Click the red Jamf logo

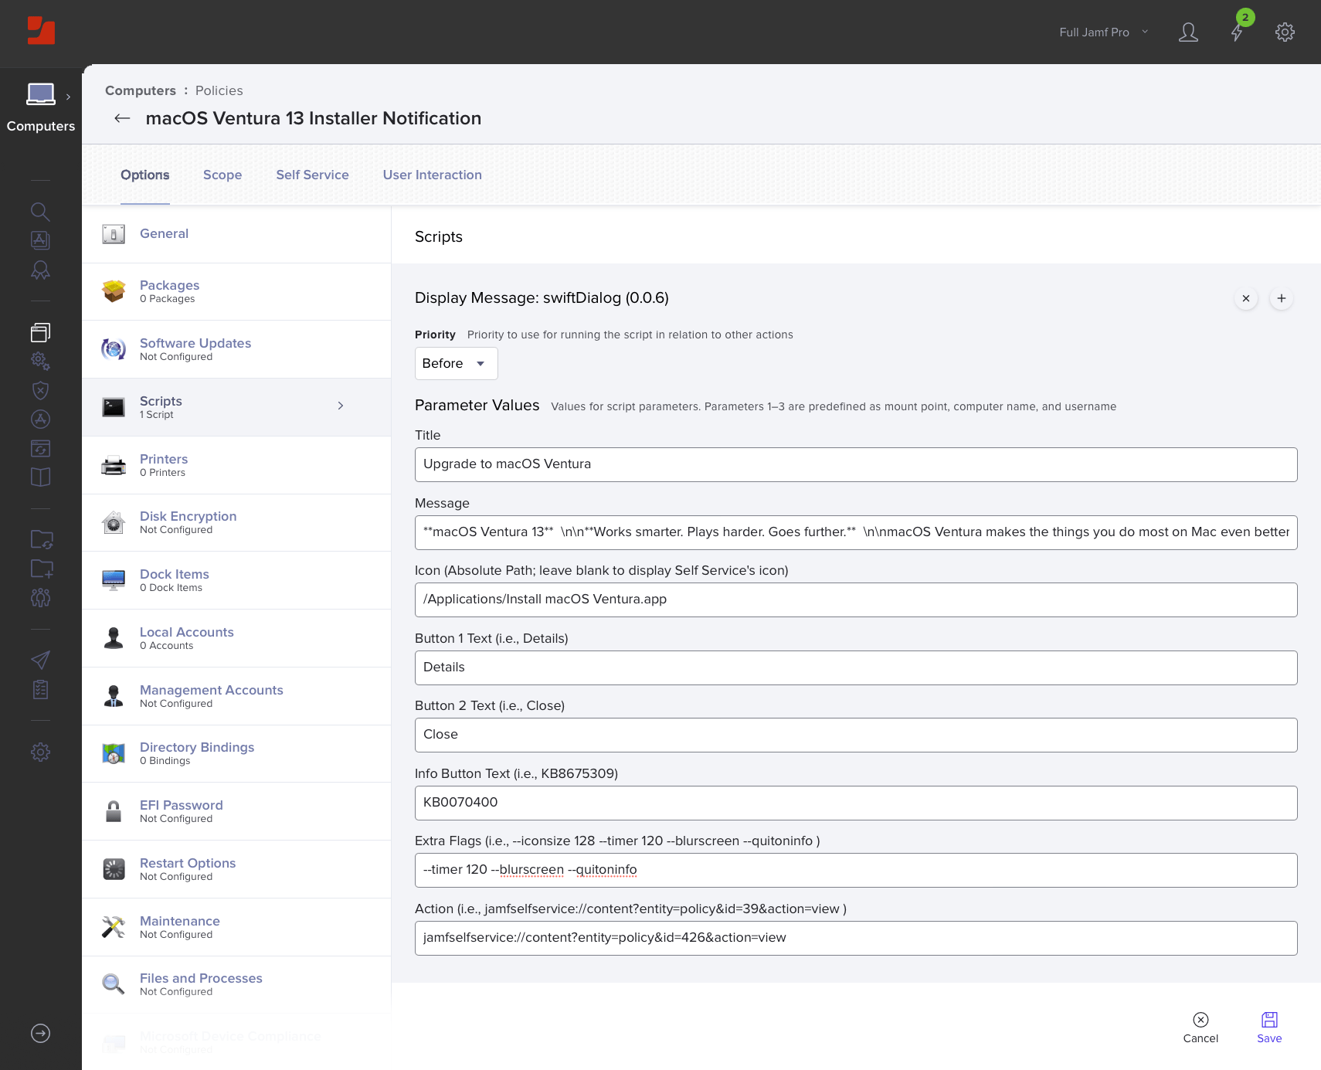pyautogui.click(x=41, y=31)
